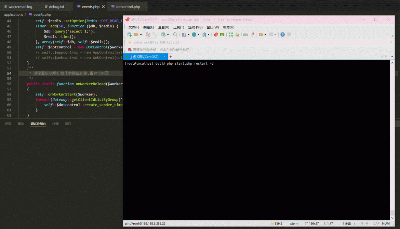Open the 帮助(H) menu in Xshell
The image size is (400, 229).
point(229,27)
